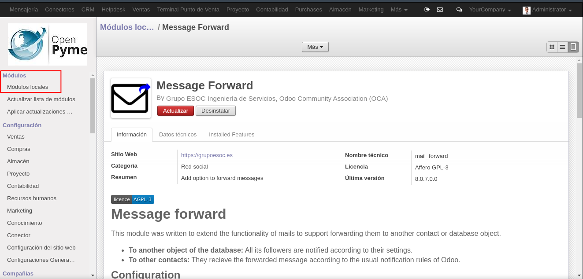Screen dimensions: 583x279
Task: Open Conocimiento in sidebar
Action: pyautogui.click(x=25, y=223)
